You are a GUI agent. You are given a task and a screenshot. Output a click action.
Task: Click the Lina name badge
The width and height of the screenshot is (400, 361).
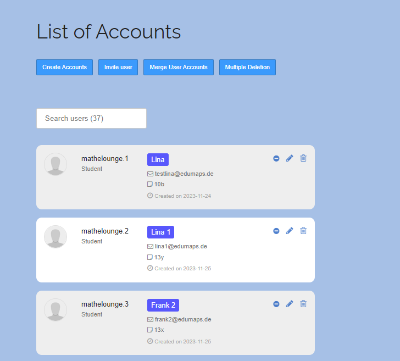click(158, 159)
